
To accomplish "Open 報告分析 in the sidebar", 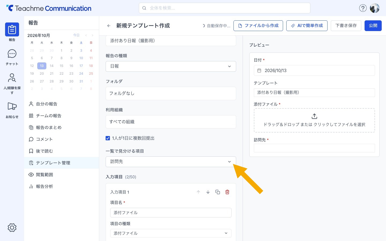I will tap(62, 186).
